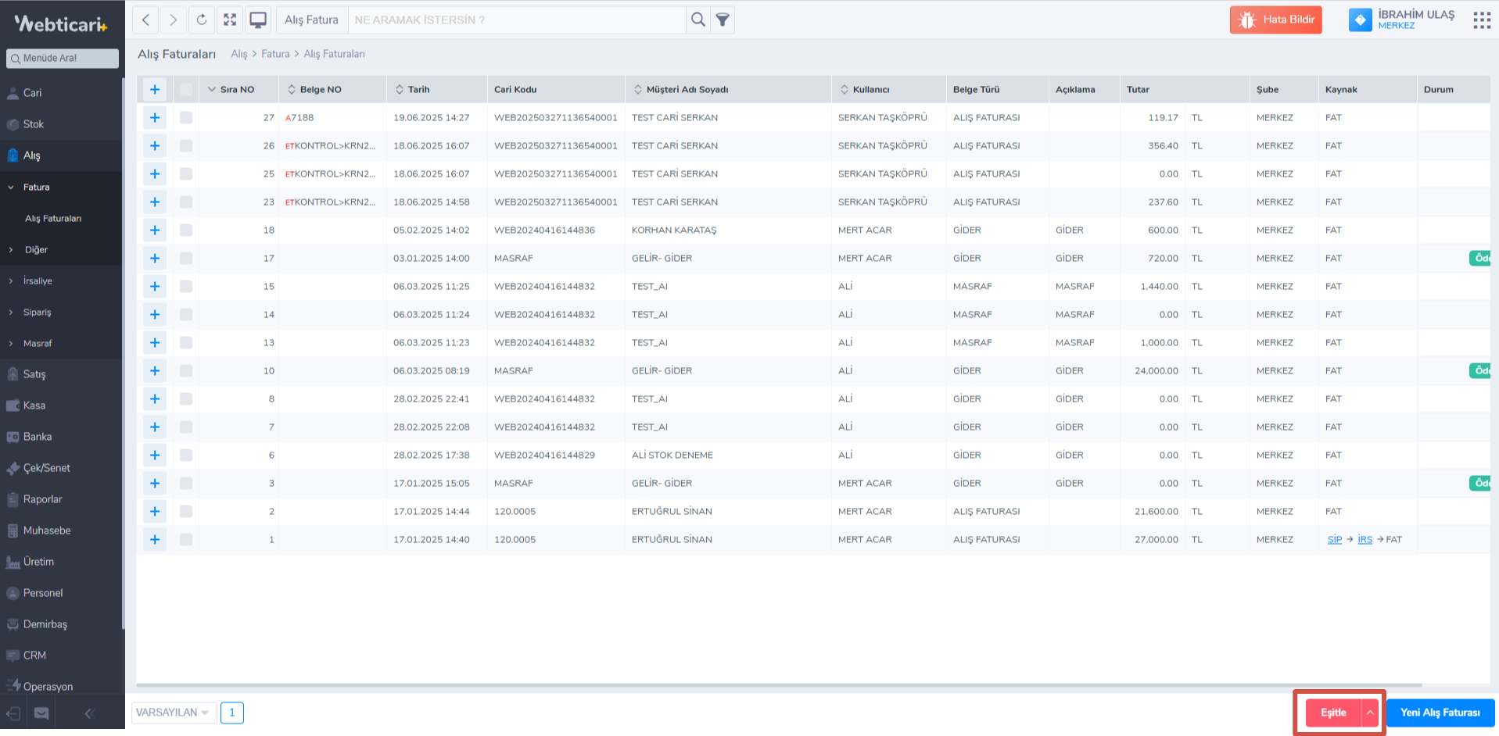Open the apps grid menu icon

[1481, 20]
